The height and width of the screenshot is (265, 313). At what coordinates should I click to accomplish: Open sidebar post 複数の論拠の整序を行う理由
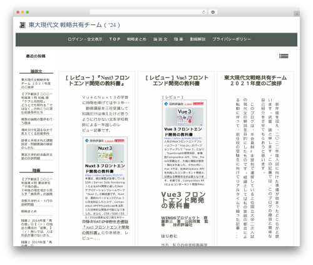click(x=37, y=121)
